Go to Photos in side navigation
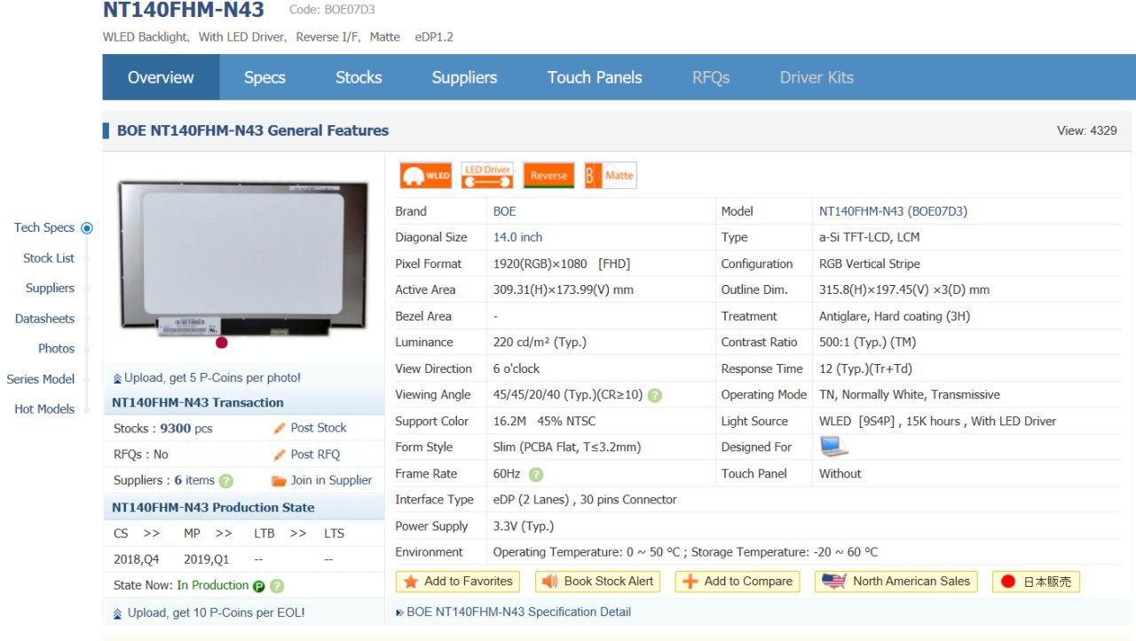 pos(56,349)
